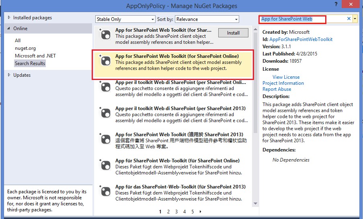
Task: Click the Downloads 18957 text
Action: pyautogui.click(x=282, y=61)
